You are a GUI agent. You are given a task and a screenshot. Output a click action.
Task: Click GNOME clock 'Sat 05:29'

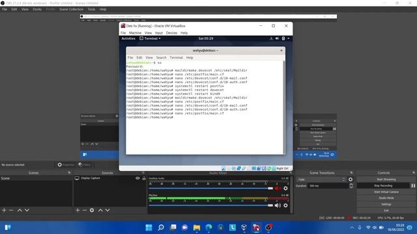click(x=206, y=38)
